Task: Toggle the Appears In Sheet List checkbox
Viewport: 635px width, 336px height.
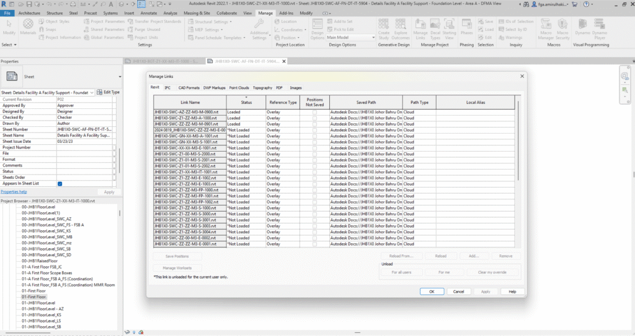Action: (x=60, y=184)
